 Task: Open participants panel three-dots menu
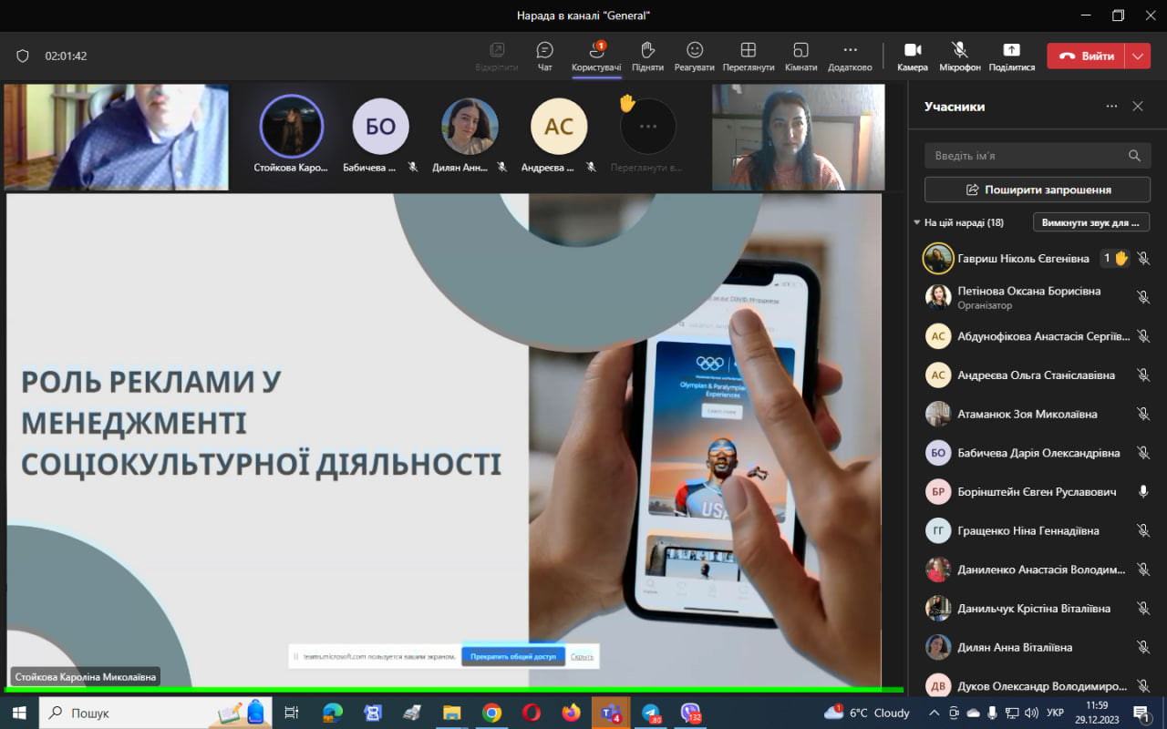tap(1111, 107)
